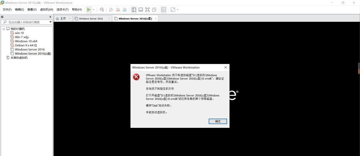Click the green power-on play button
360x156 pixels.
coord(88,10)
